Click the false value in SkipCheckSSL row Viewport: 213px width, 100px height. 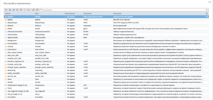coord(85,38)
